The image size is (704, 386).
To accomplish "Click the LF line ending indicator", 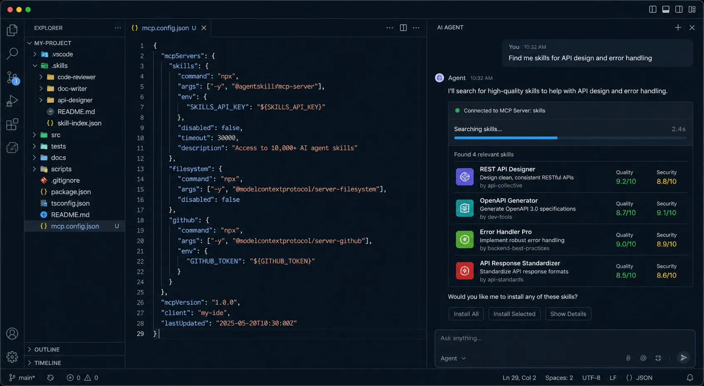I will [613, 378].
